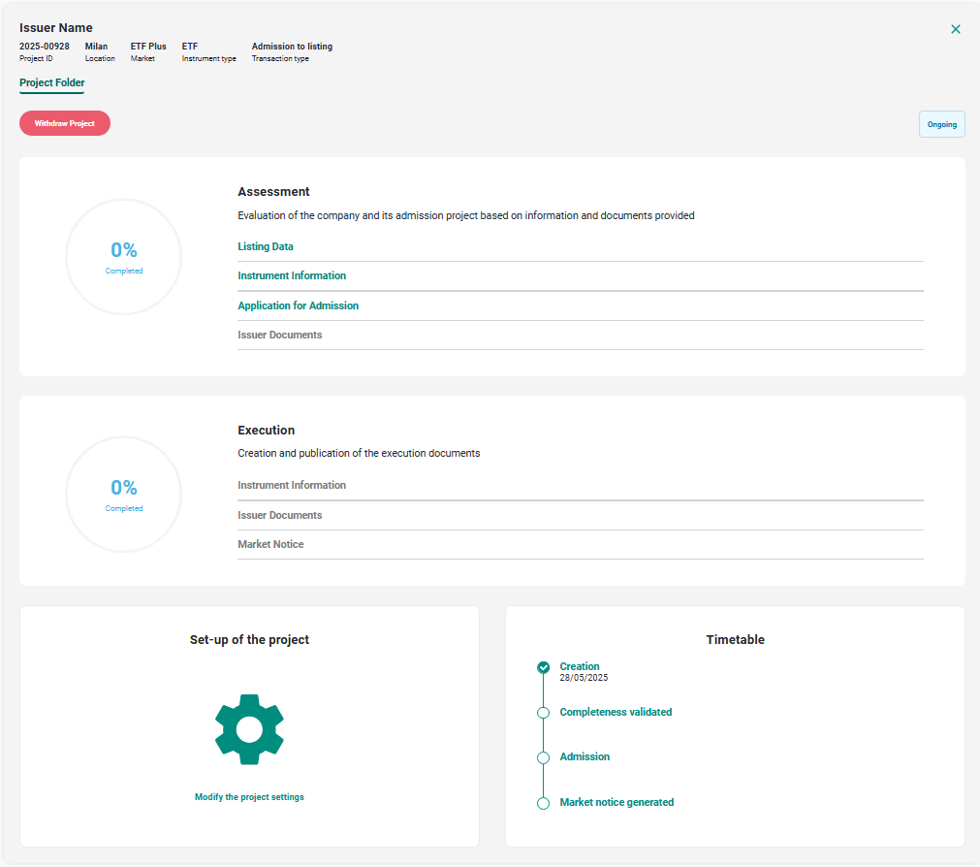Open Application for Admission link
This screenshot has width=980, height=867.
pos(299,305)
